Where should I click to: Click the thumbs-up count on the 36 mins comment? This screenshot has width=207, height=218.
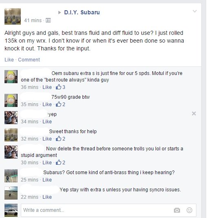[x=60, y=87]
